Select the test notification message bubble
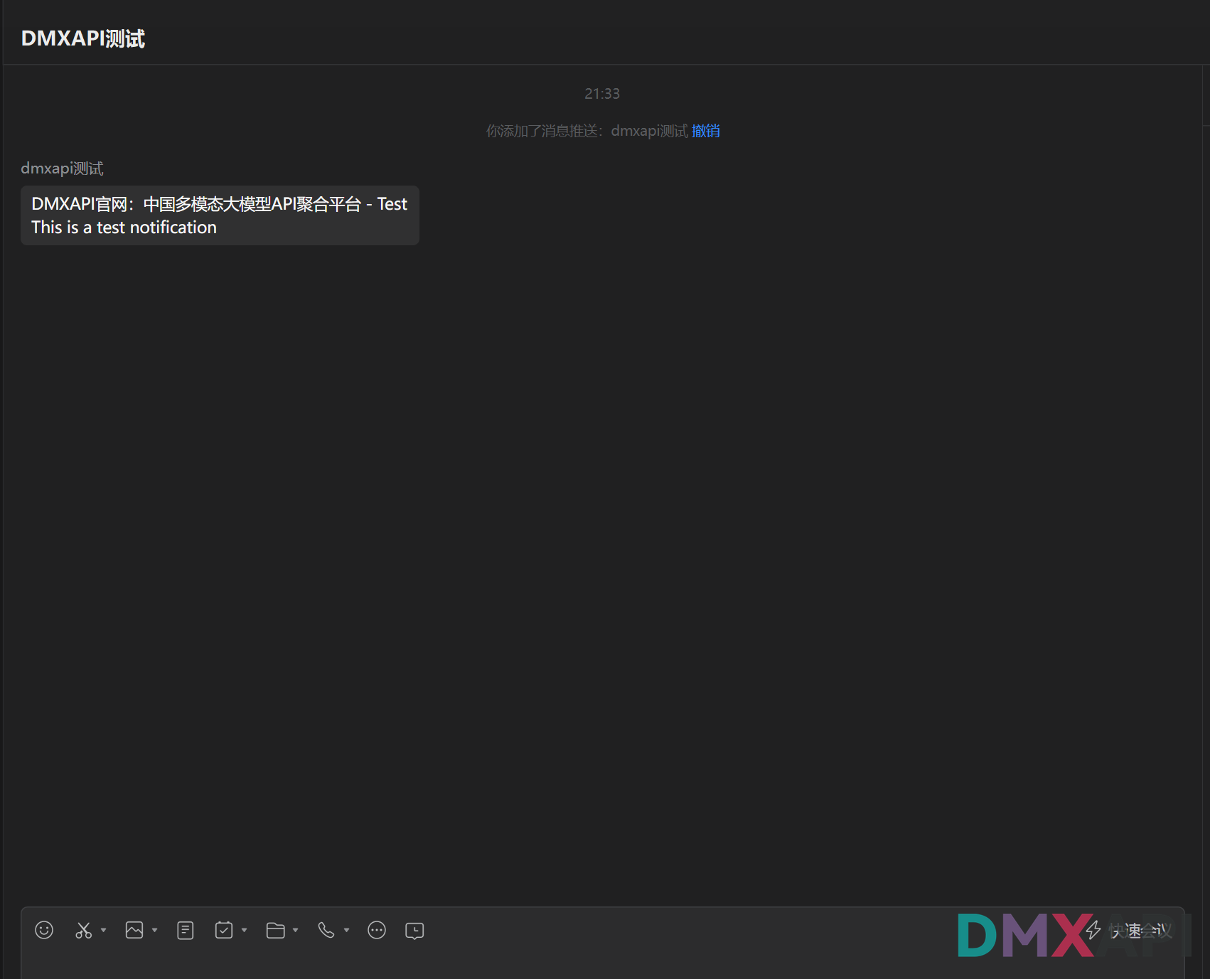The width and height of the screenshot is (1210, 979). click(220, 215)
